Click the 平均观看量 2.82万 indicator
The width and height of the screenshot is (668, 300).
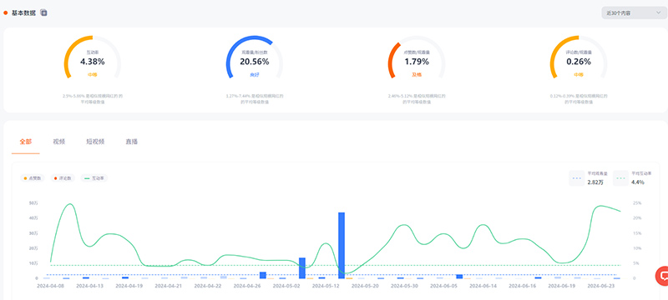590,178
